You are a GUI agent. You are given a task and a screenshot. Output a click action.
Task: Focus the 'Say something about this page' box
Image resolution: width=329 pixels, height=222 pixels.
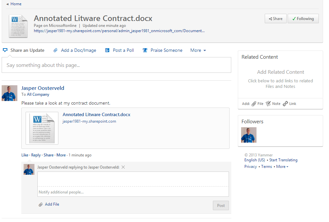coord(116,65)
